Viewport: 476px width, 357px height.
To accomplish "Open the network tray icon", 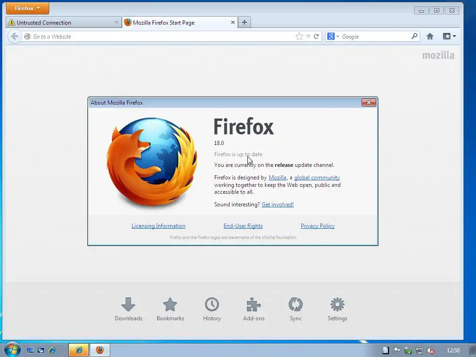I will 419,350.
